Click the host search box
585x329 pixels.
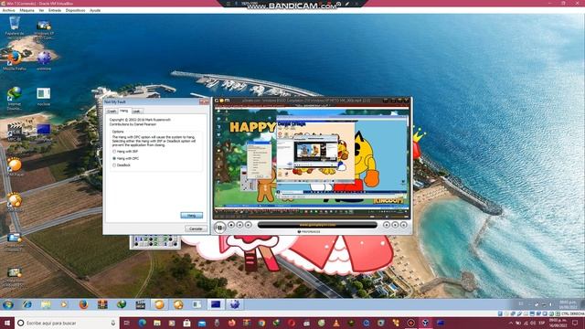67,323
